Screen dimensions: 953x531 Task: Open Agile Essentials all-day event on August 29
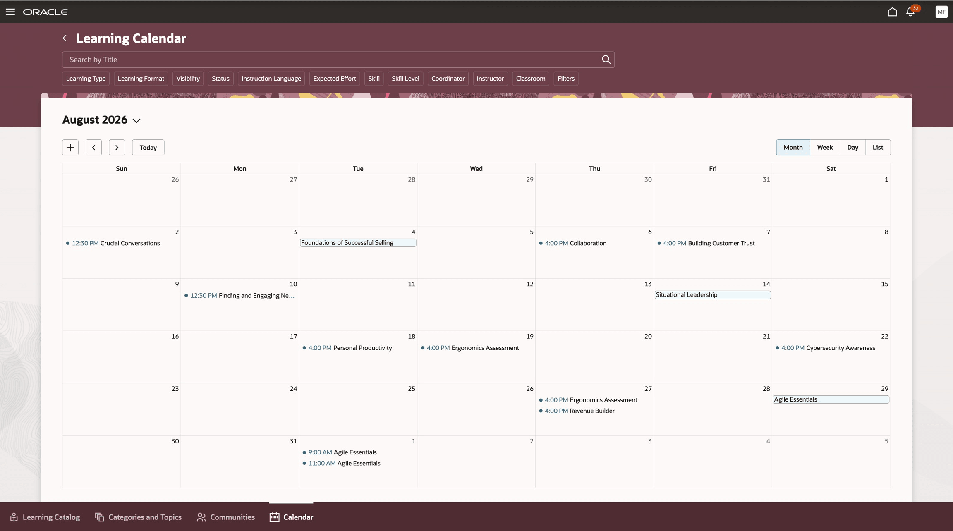831,399
